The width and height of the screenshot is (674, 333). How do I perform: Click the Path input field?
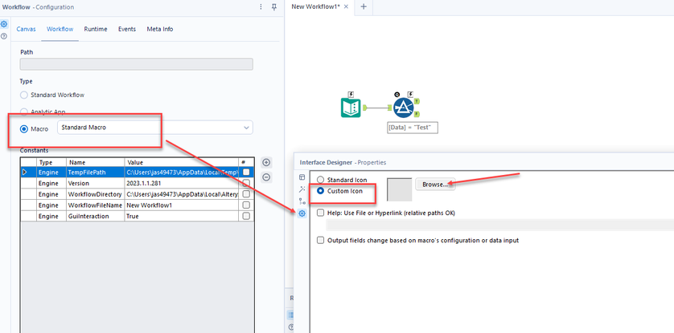136,64
